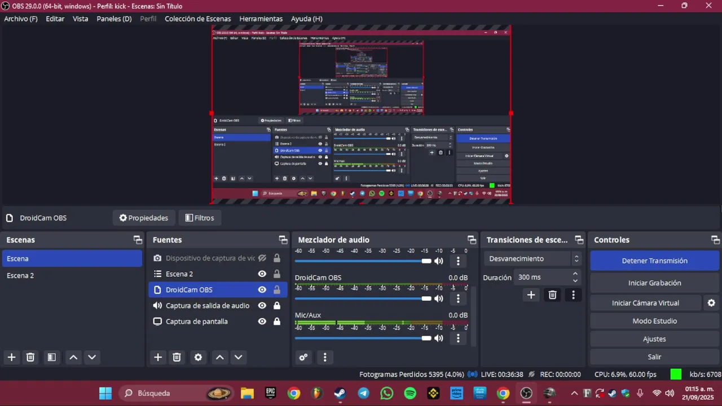Toggle lock on Escena 2 source

pos(277,274)
